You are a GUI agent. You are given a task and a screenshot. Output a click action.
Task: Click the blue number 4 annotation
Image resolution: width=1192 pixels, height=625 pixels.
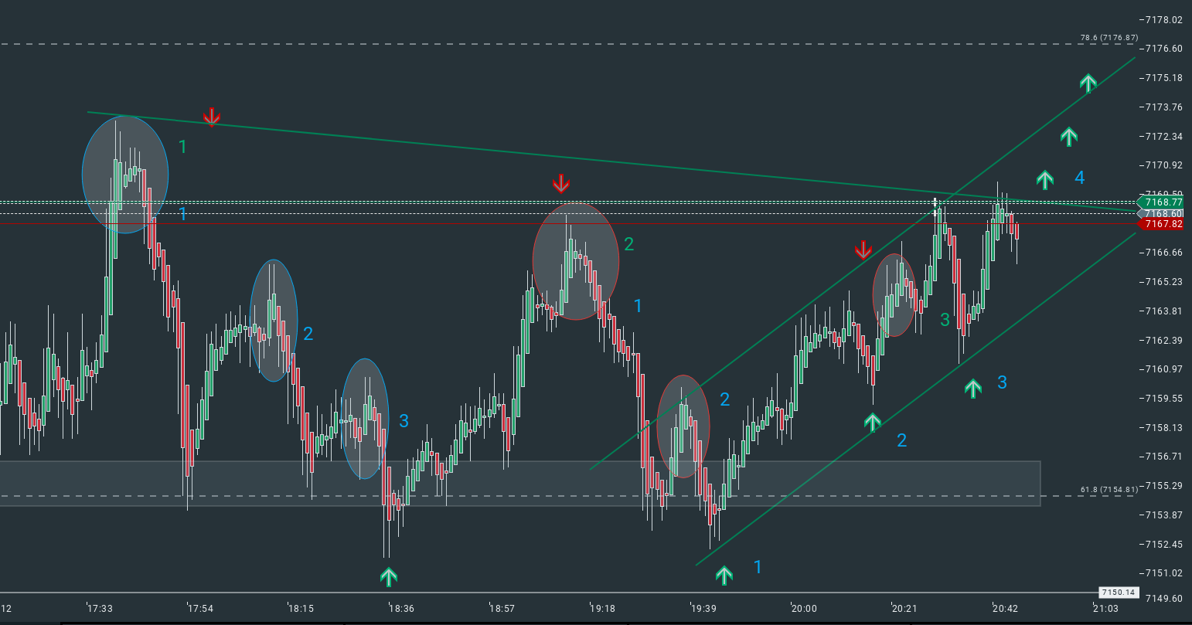pyautogui.click(x=1080, y=178)
